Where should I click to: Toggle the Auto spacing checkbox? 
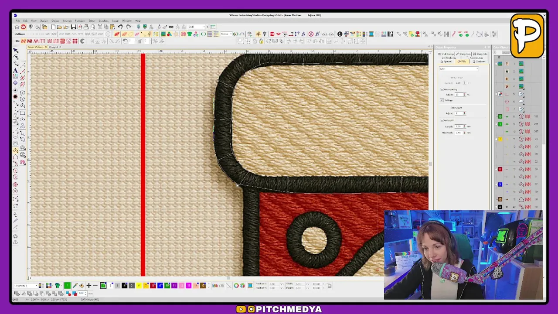point(442,89)
